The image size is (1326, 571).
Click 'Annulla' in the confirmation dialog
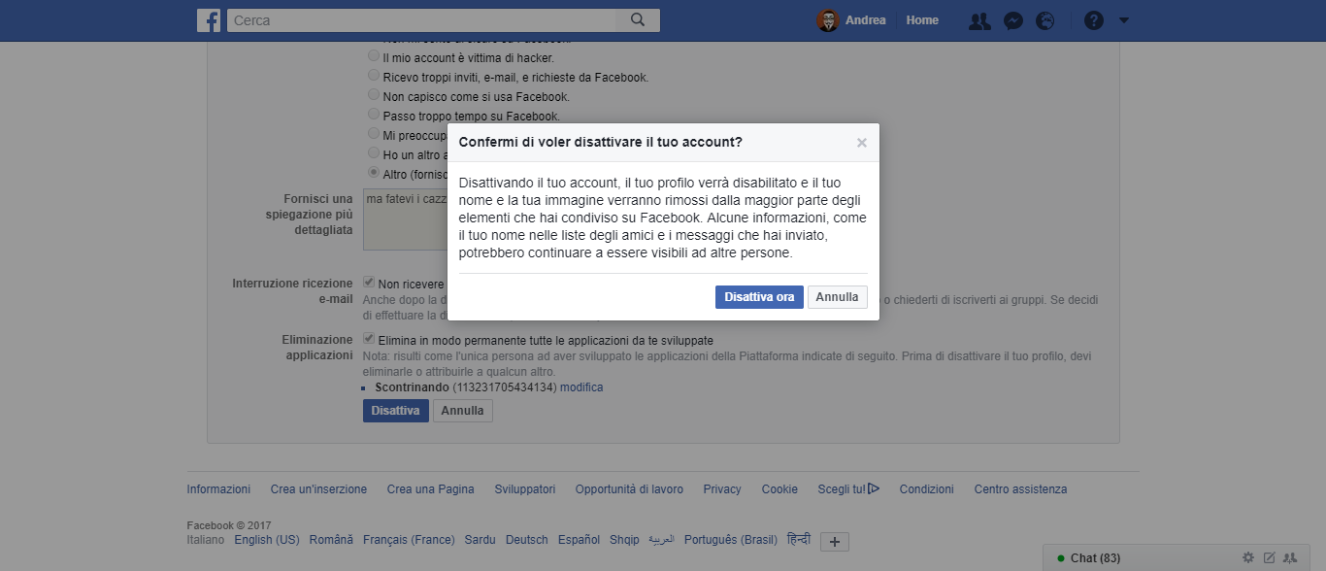[838, 297]
